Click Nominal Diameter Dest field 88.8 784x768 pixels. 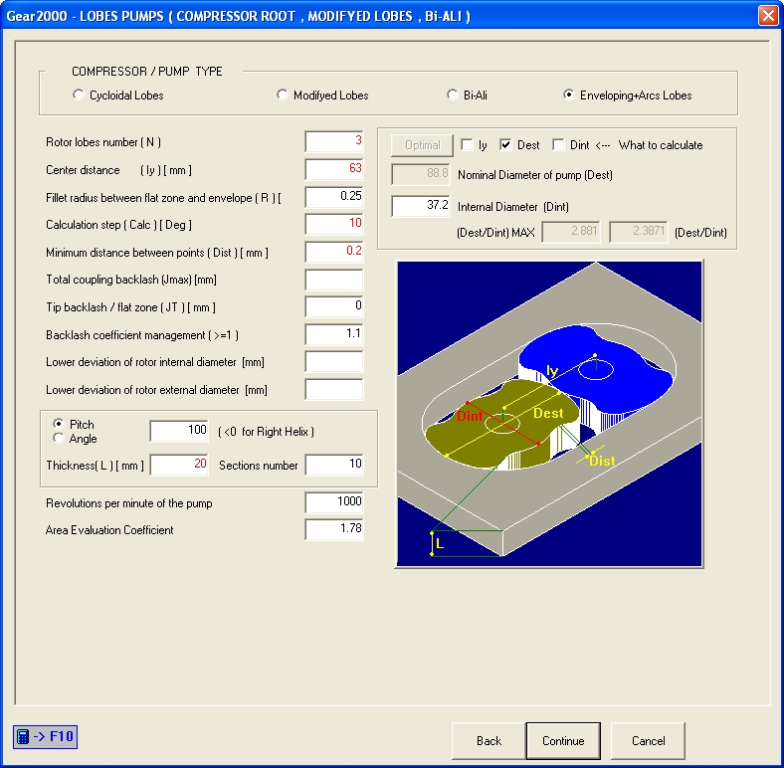click(x=421, y=174)
